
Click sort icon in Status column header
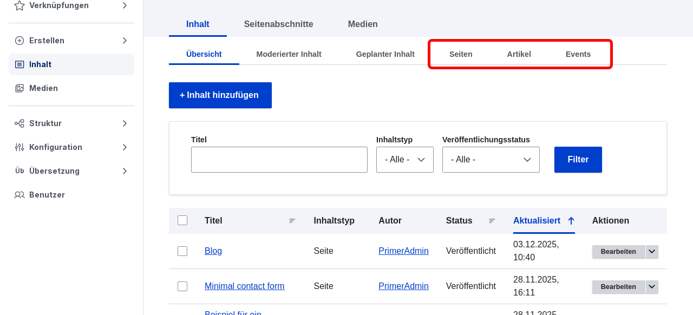[x=492, y=221]
